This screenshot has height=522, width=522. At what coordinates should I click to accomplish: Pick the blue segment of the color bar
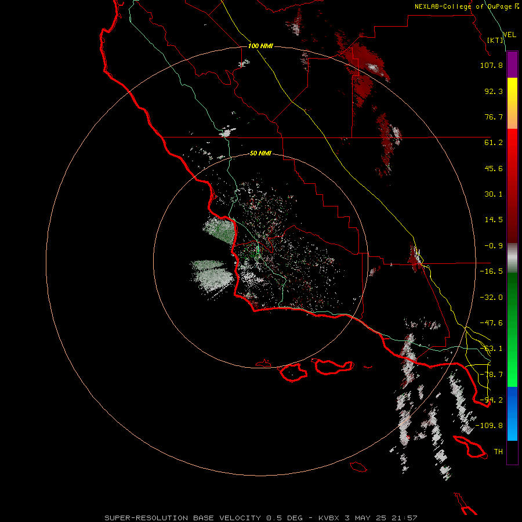(x=512, y=414)
